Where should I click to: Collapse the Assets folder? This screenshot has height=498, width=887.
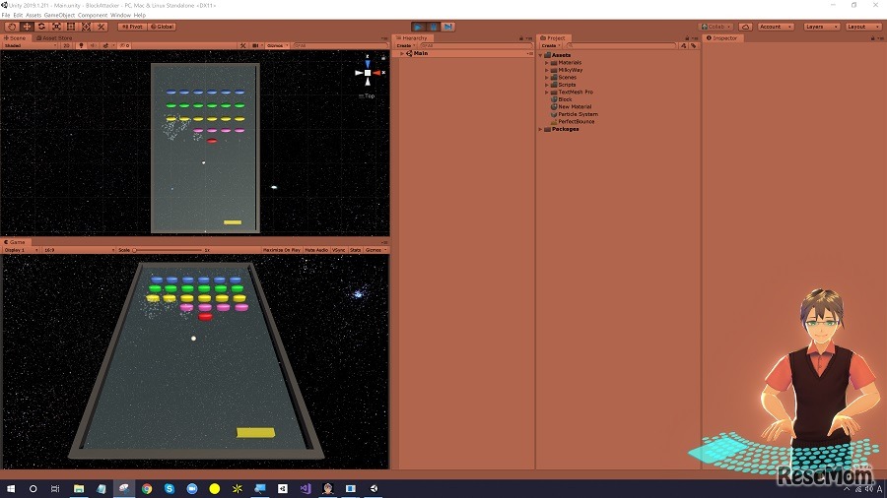pos(541,55)
